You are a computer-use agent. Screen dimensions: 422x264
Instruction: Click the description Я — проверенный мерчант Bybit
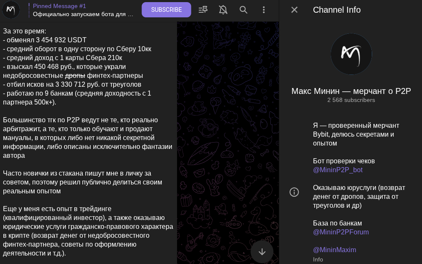coord(356,134)
